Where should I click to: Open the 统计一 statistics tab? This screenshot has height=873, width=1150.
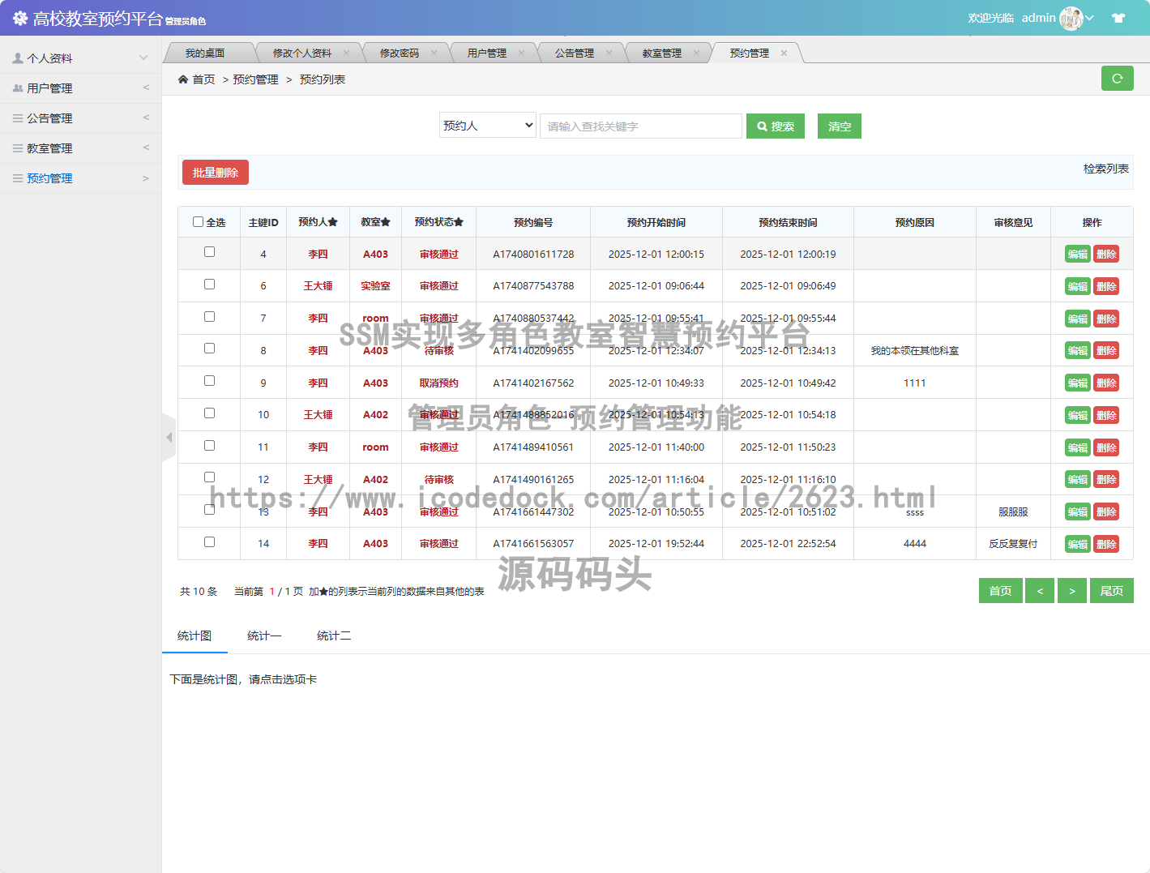264,636
